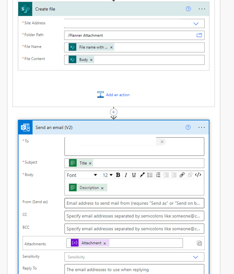Insert a bulleted list
Viewport: 234px width, 274px height.
[x=150, y=175]
